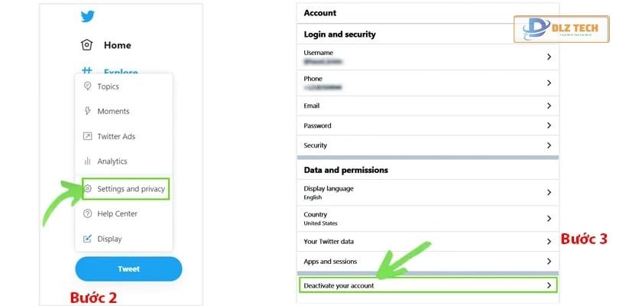Click Deactivate your account

click(x=426, y=285)
